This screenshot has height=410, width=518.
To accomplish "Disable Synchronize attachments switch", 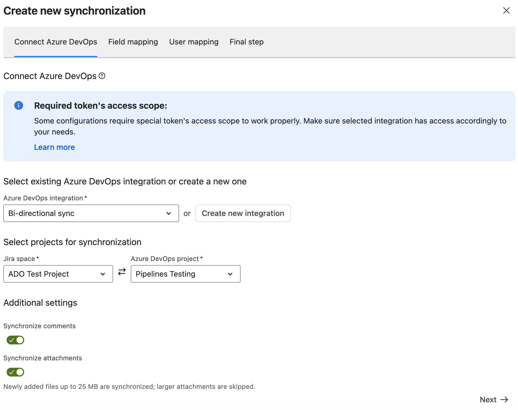I will point(15,372).
